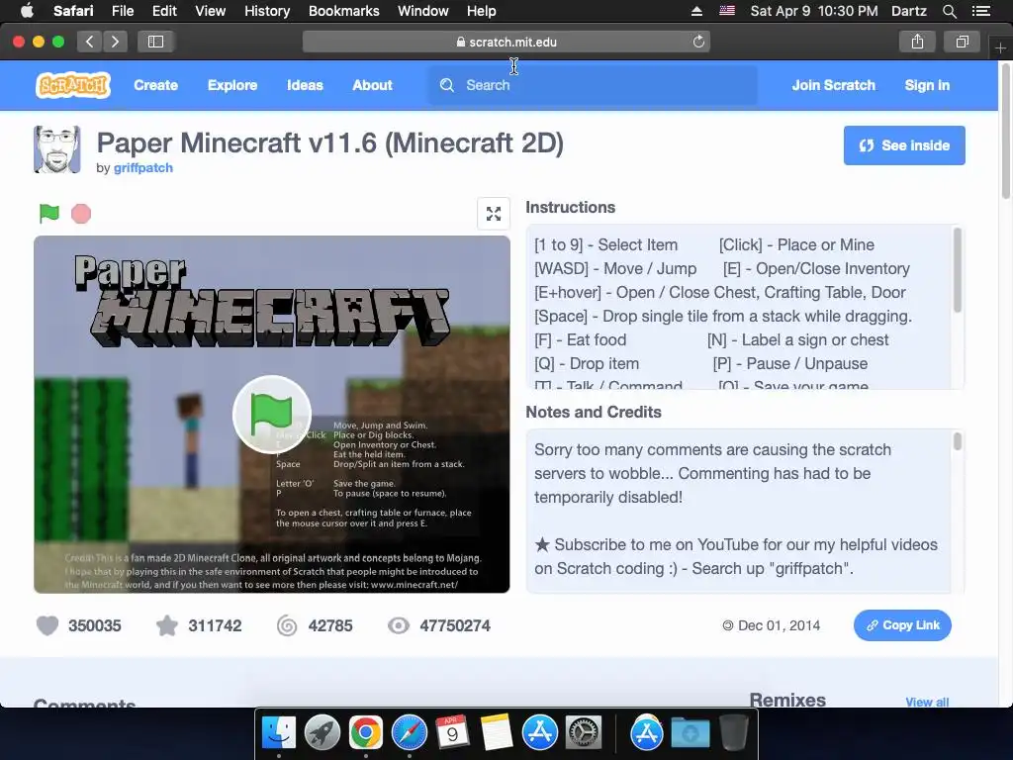1013x760 pixels.
Task: Open the File menu
Action: click(123, 11)
